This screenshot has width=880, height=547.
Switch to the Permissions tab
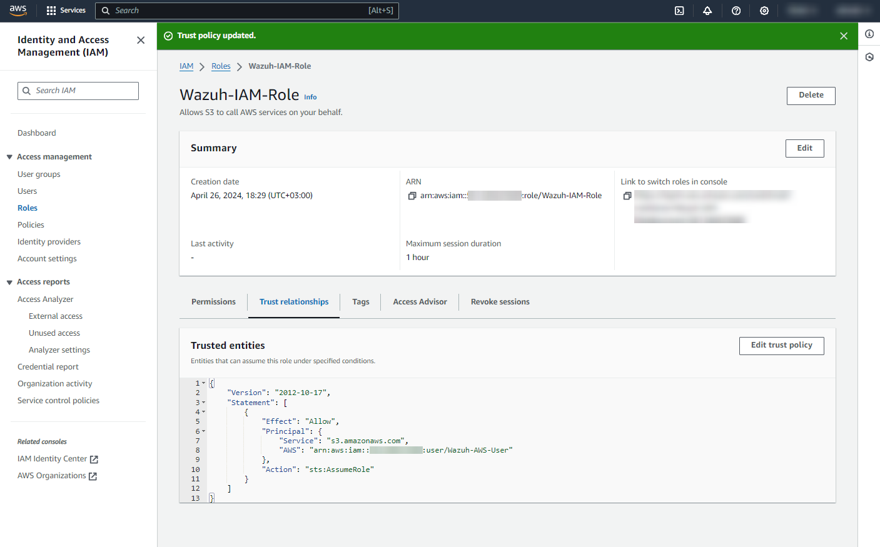coord(213,302)
